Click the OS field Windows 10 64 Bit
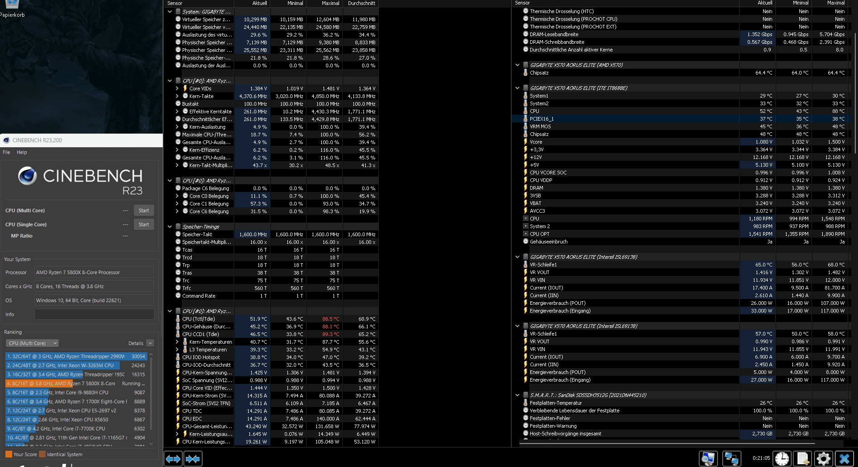Screen dimensions: 858x467 (x=94, y=300)
